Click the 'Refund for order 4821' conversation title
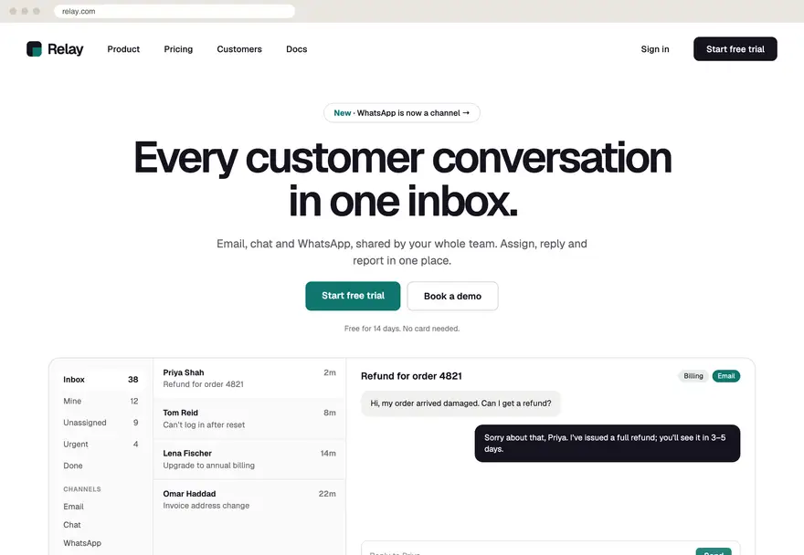The height and width of the screenshot is (555, 804). 411,376
